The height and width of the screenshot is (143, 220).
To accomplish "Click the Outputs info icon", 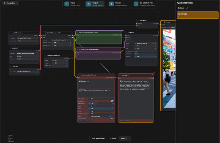I will [187, 8].
